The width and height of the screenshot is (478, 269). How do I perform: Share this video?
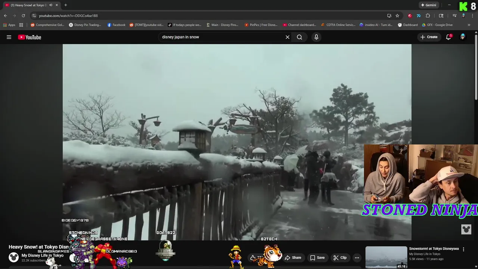[293, 257]
